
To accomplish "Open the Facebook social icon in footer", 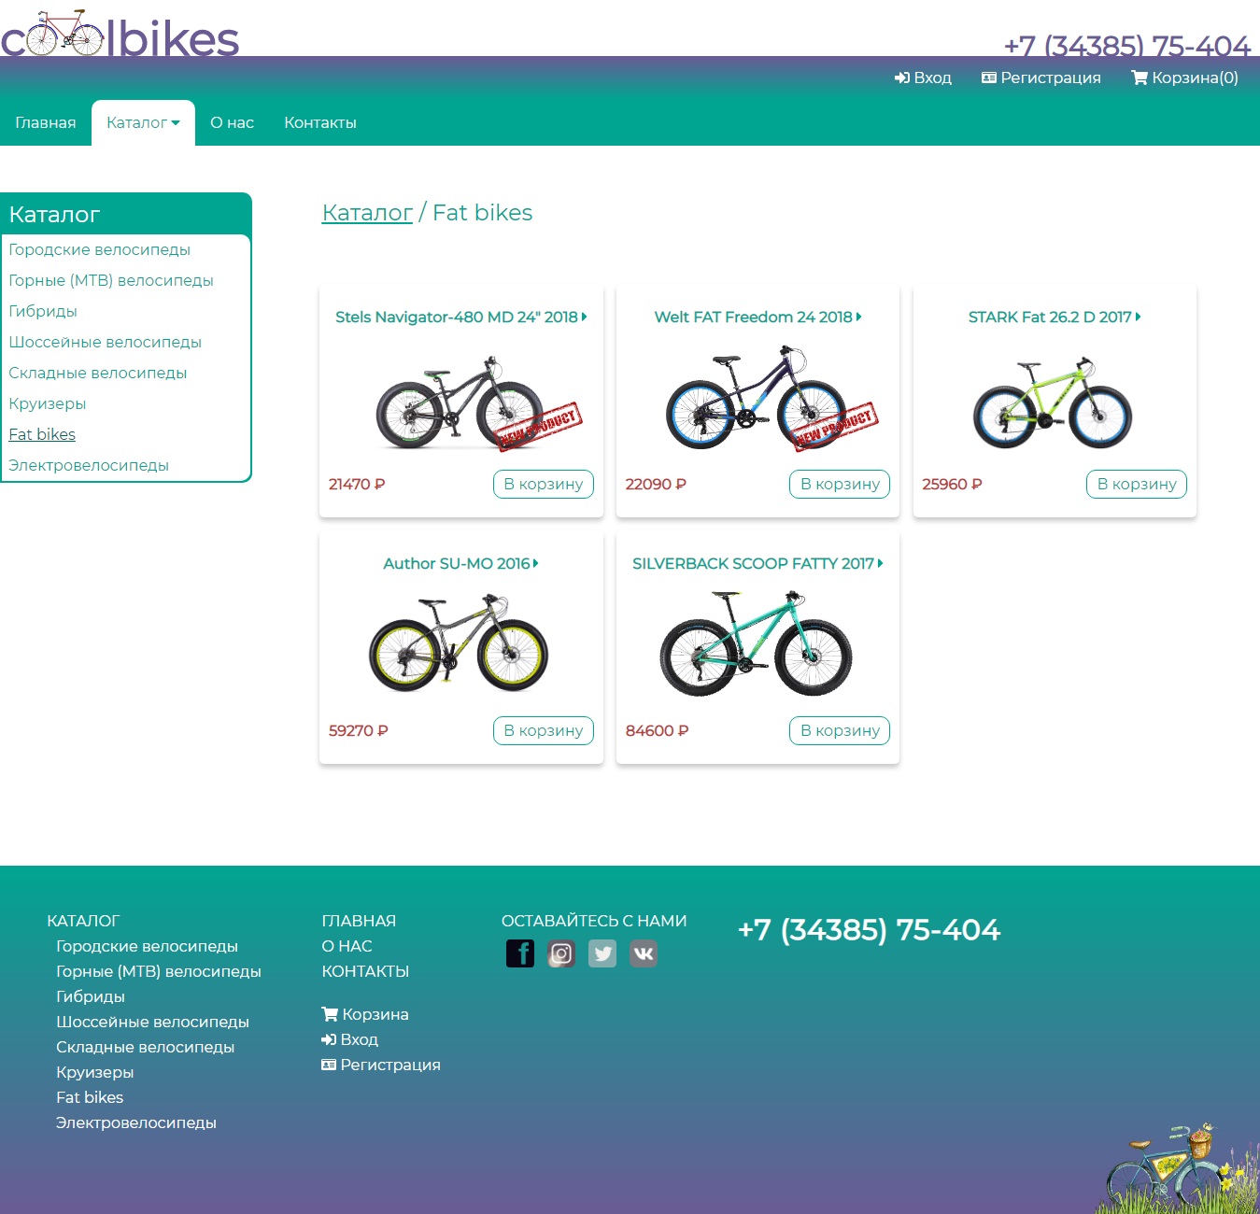I will 520,953.
